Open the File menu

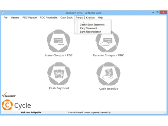5,17
